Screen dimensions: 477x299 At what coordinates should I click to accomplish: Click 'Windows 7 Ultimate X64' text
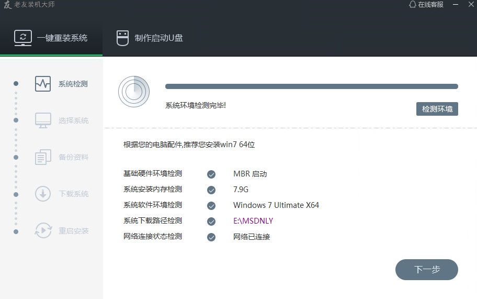coord(276,205)
